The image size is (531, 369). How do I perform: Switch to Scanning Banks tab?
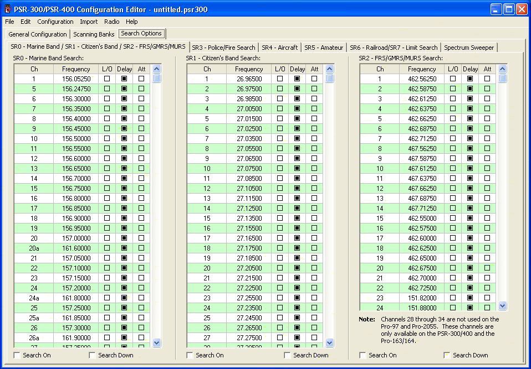point(94,34)
